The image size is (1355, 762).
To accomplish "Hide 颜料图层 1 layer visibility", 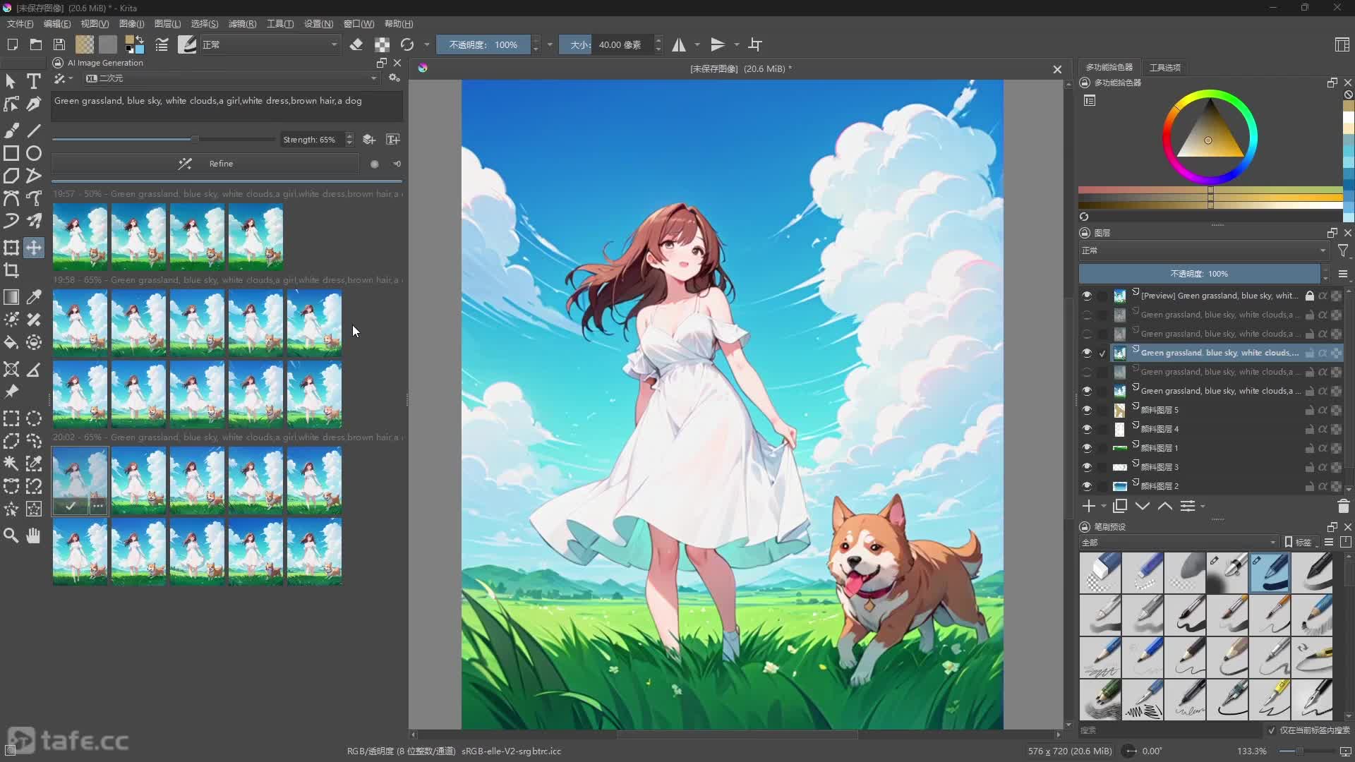I will [1087, 448].
